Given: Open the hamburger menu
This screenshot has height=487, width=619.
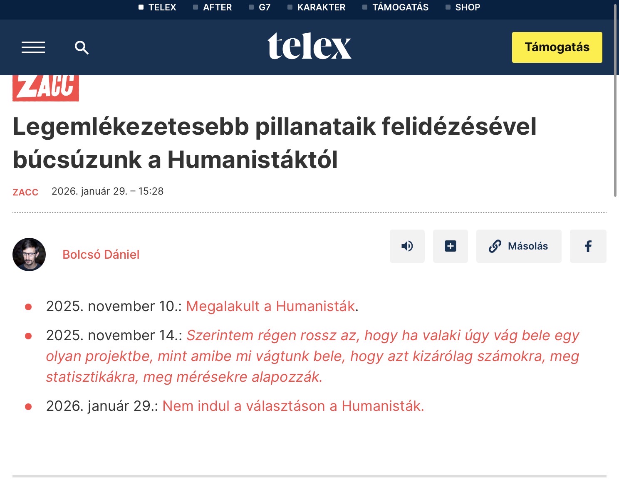Looking at the screenshot, I should [33, 47].
